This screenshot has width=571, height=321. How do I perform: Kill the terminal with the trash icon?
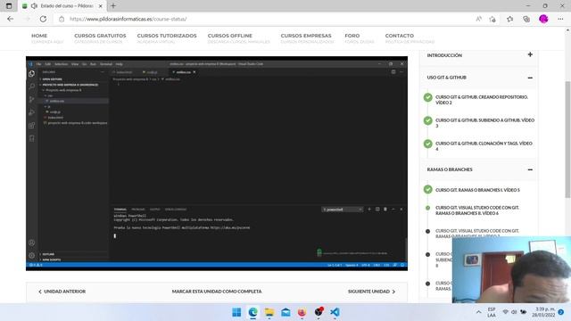385,210
